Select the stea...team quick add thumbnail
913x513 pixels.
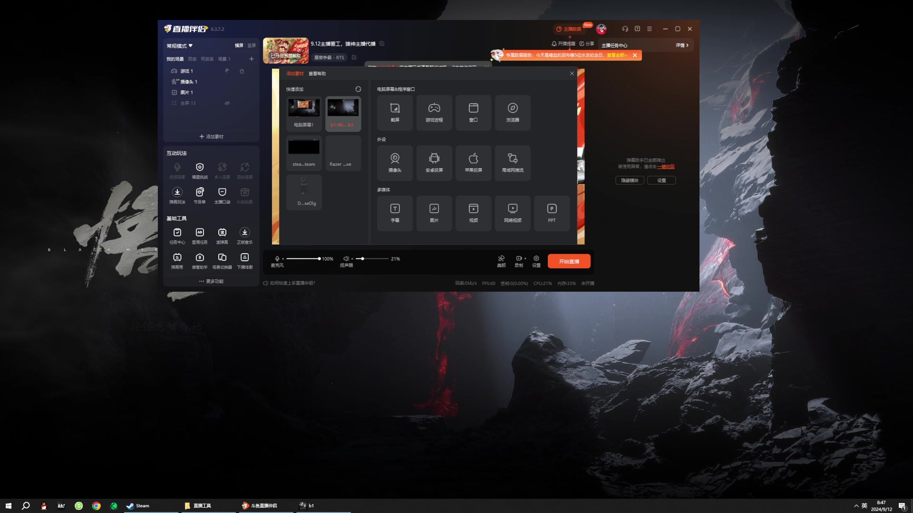[x=303, y=153]
